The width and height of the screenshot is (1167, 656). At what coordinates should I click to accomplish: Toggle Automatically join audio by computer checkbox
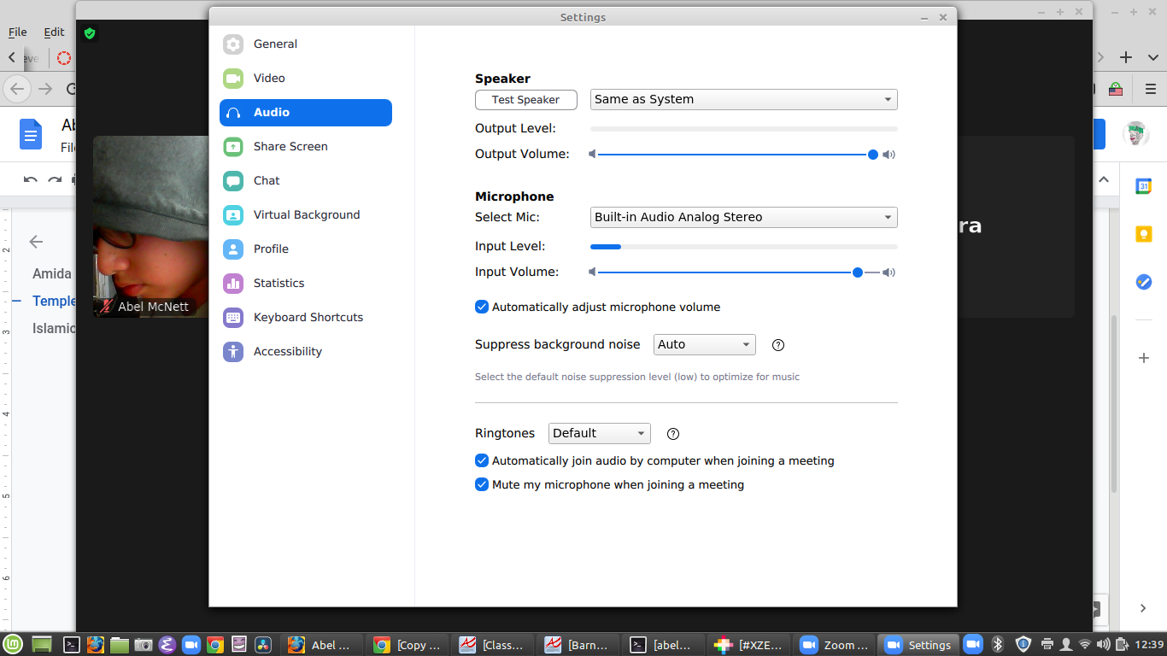click(x=482, y=460)
